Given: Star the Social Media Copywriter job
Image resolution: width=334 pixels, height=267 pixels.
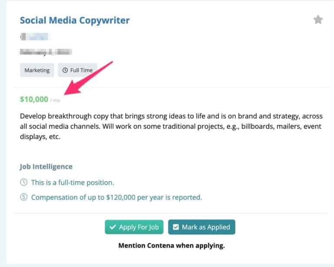Looking at the screenshot, I should (318, 20).
